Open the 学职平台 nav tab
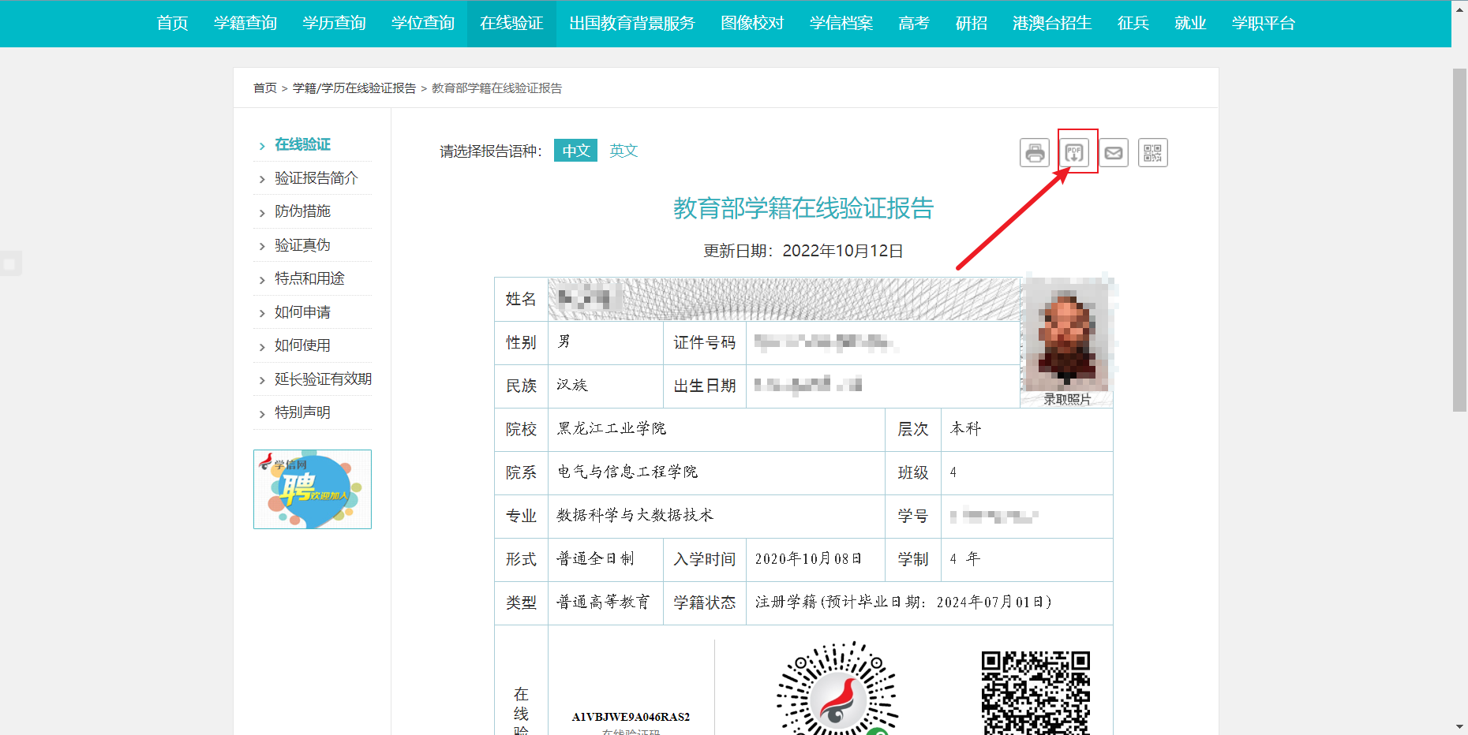The height and width of the screenshot is (735, 1468). (1264, 24)
